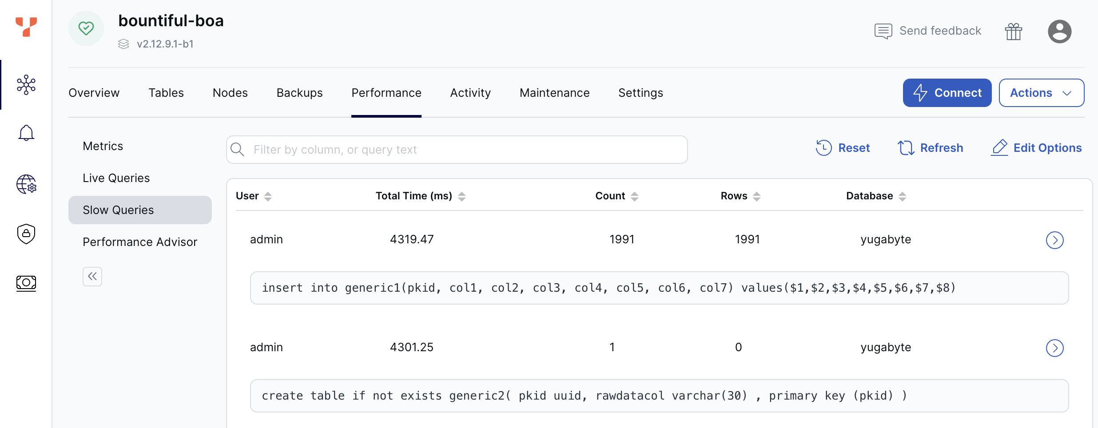This screenshot has width=1098, height=428.
Task: Select the Live Queries menu item
Action: [116, 178]
